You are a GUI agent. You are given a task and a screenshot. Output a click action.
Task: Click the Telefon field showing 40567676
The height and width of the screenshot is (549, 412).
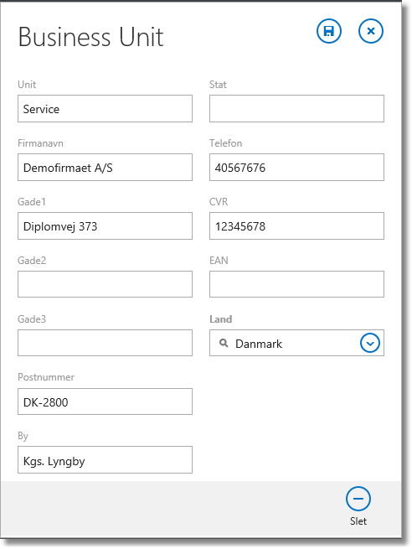click(296, 168)
